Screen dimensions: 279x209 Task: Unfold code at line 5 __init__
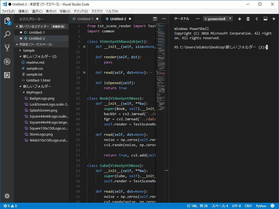[x=84, y=47]
